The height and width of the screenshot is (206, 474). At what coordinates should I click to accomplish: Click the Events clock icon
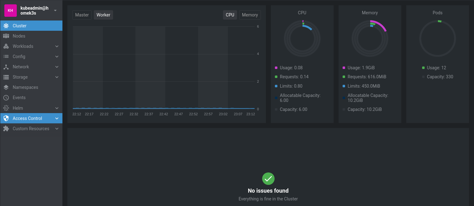[6, 98]
